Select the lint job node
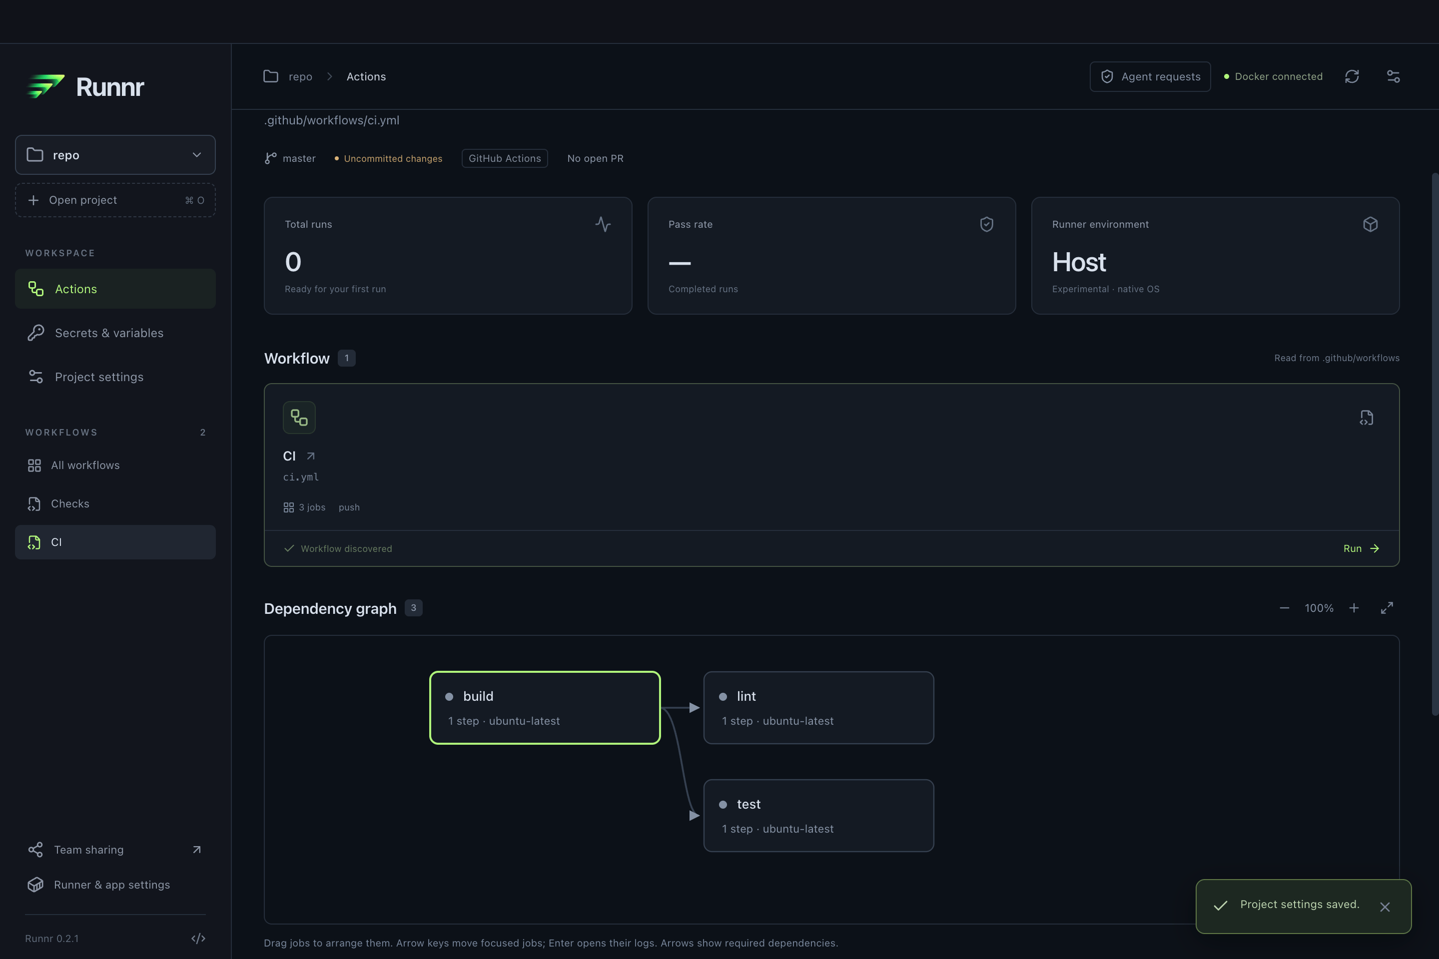This screenshot has height=959, width=1439. 818,708
